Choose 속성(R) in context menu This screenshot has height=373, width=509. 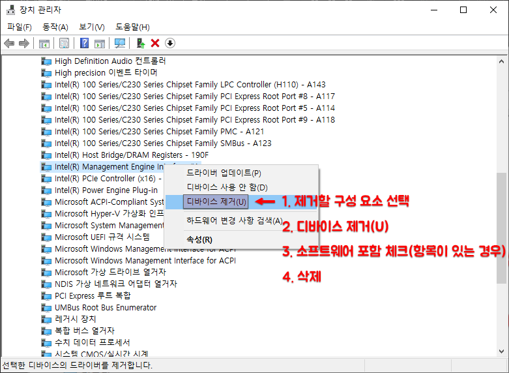click(x=242, y=240)
